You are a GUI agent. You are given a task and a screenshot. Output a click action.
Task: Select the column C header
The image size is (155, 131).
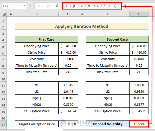68,14
